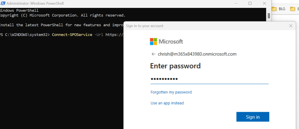Go back using the arrow beside the email

(153, 54)
